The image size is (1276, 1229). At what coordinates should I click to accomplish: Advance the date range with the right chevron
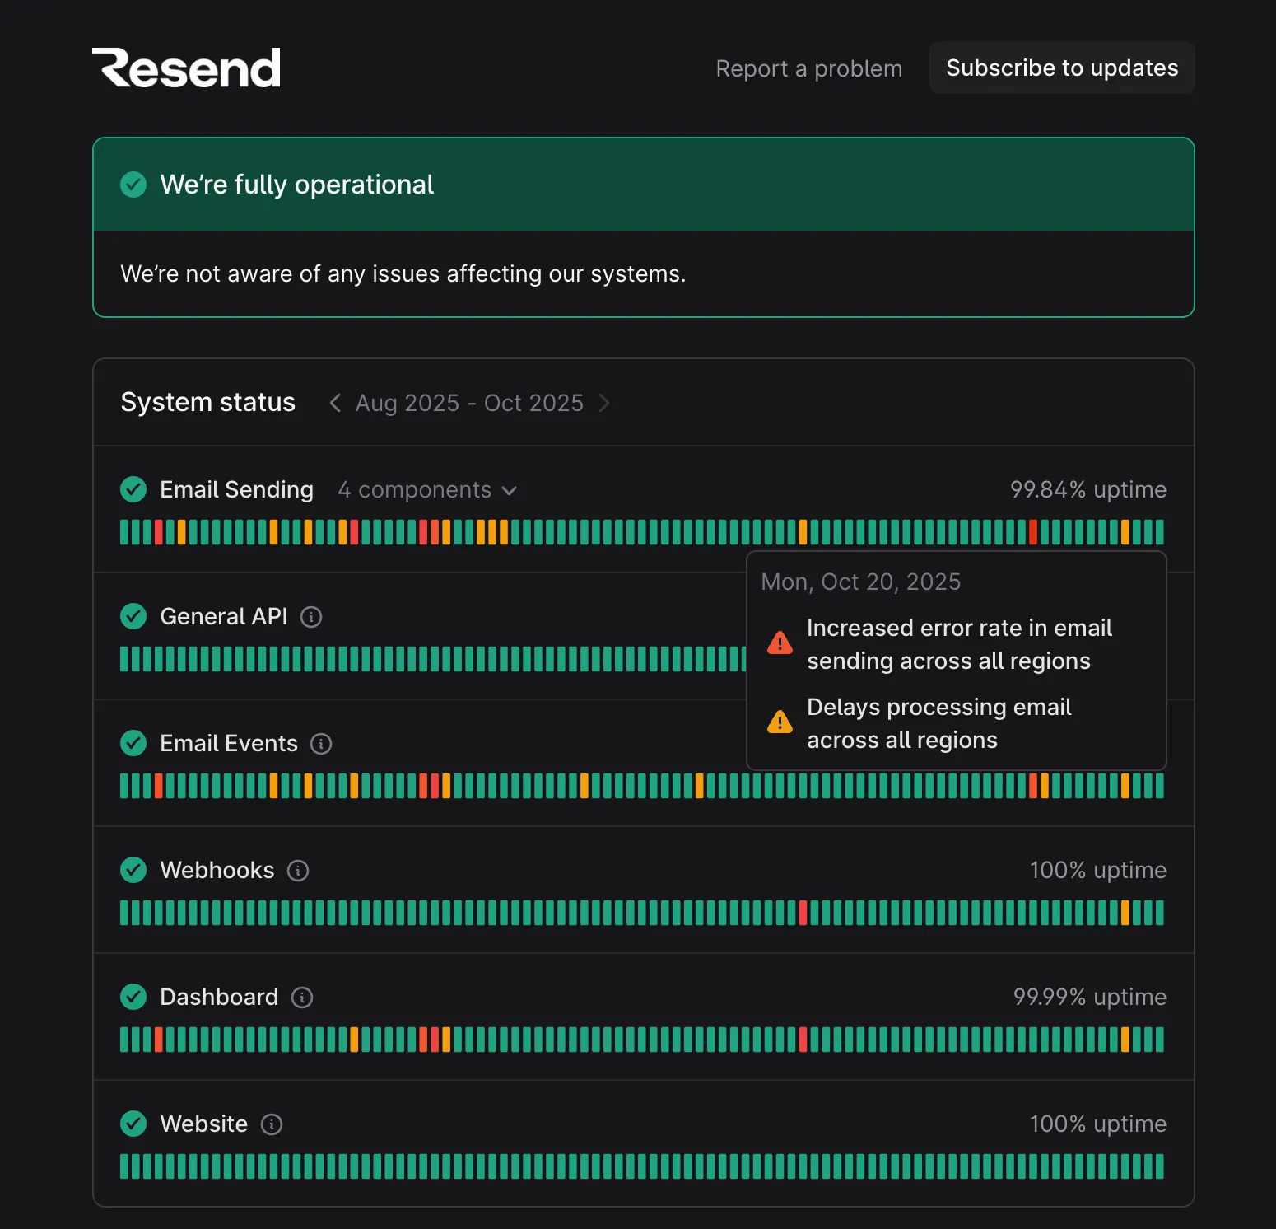point(605,403)
